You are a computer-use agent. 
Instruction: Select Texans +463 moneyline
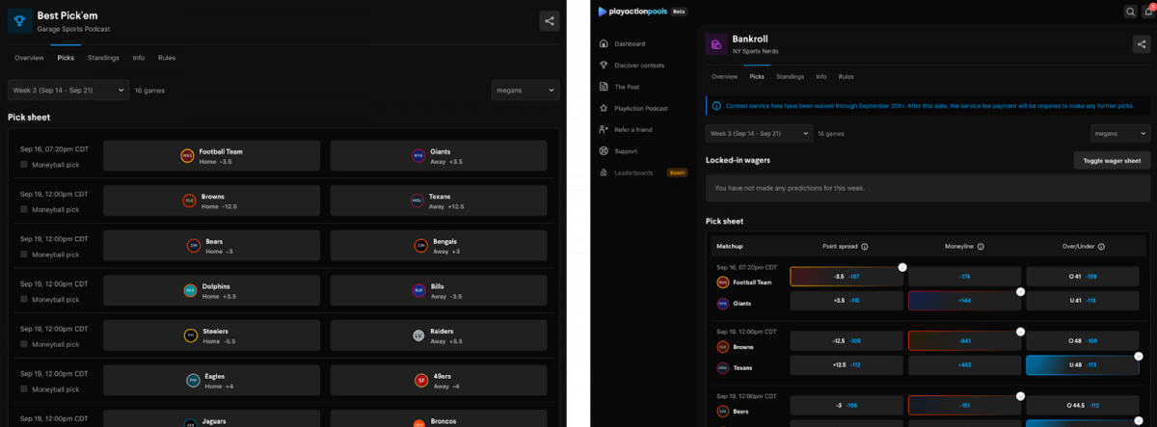coord(963,365)
